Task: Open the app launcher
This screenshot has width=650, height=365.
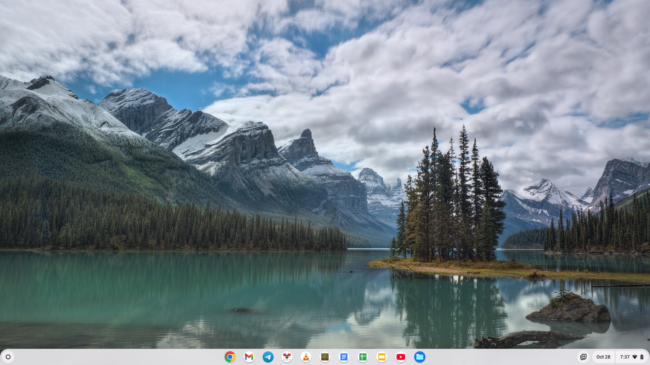Action: coord(7,357)
